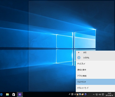Select the highlighted マルチタスク entry
This screenshot has height=97, width=115.
[95, 82]
